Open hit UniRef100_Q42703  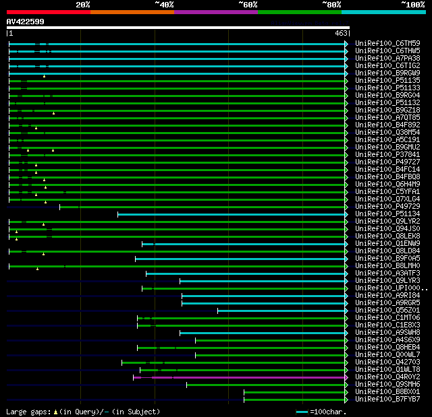click(x=387, y=362)
